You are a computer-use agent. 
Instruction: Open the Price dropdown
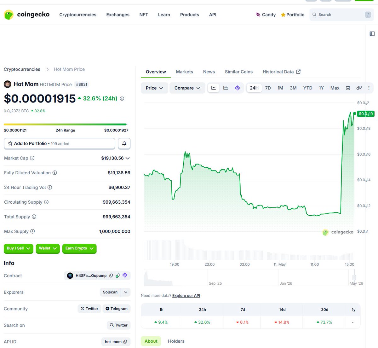coord(154,88)
